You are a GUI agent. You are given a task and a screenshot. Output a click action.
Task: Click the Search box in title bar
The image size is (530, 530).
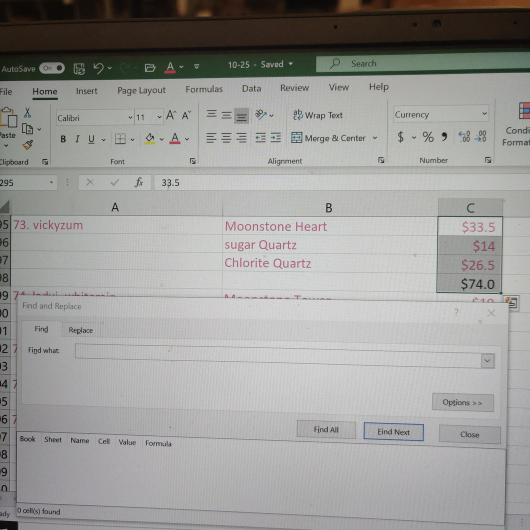click(x=422, y=63)
